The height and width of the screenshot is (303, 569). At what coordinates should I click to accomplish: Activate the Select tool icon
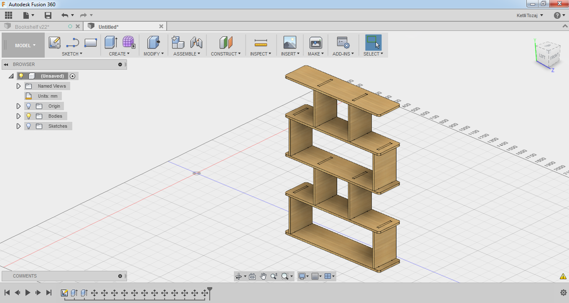pos(373,42)
